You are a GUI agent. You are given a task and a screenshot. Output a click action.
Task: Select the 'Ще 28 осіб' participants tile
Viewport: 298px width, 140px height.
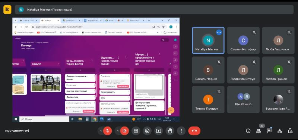[243, 100]
